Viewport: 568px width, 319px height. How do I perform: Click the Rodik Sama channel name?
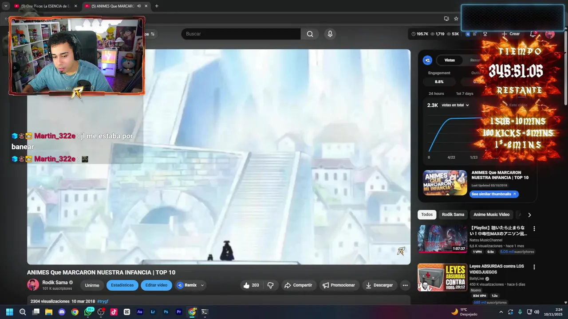(55, 282)
